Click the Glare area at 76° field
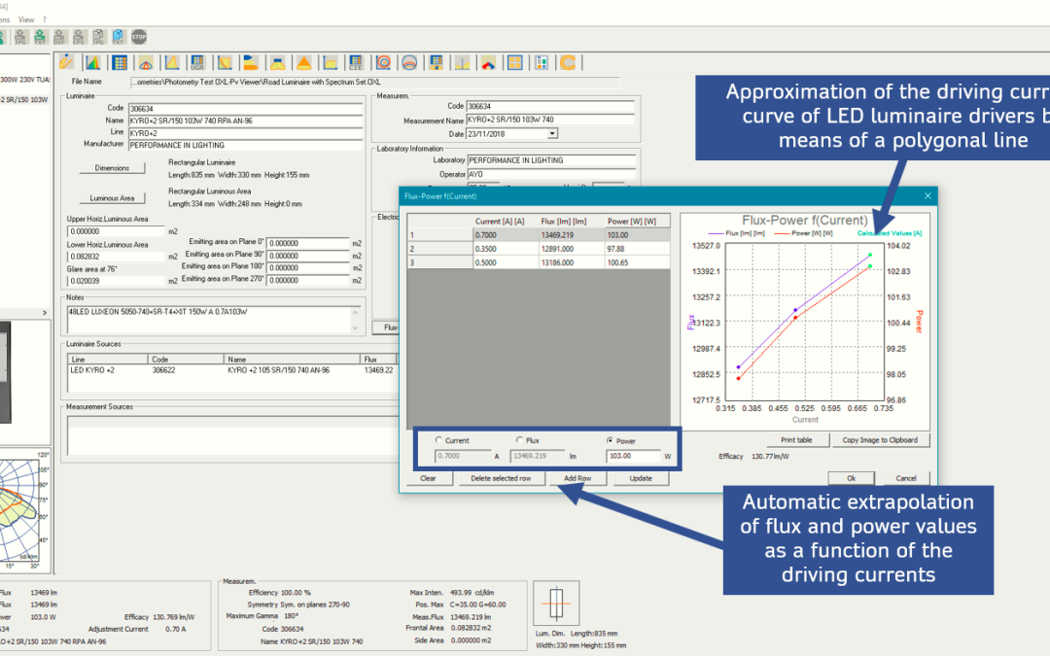The width and height of the screenshot is (1050, 656). pyautogui.click(x=115, y=281)
